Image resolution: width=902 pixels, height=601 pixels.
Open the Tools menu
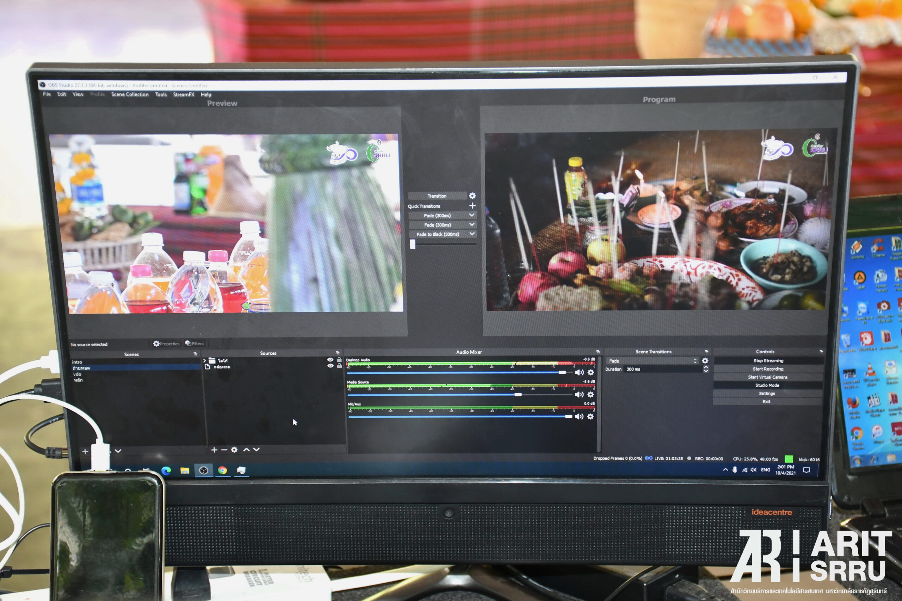point(161,94)
